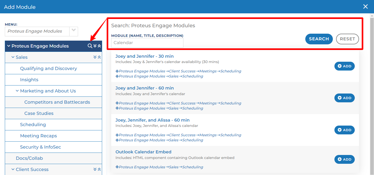Click locate icon on Joey and Jennifer 30 min Client Success path

117,71
